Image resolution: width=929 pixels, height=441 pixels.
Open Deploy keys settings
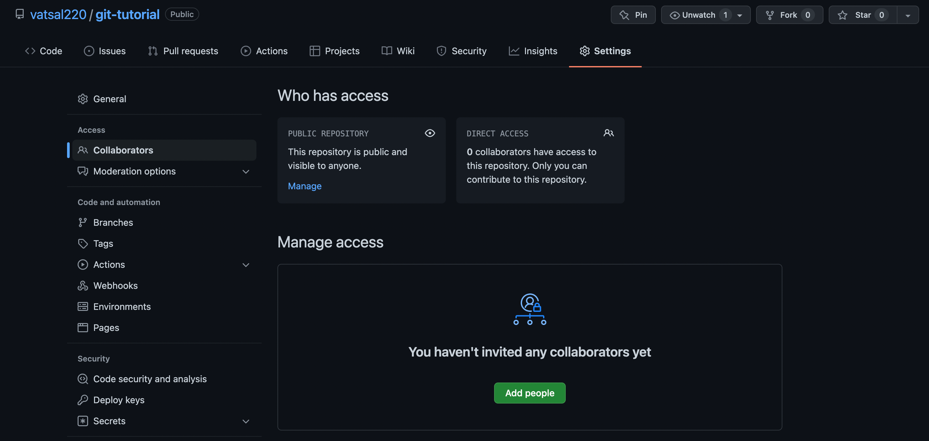click(x=164, y=400)
